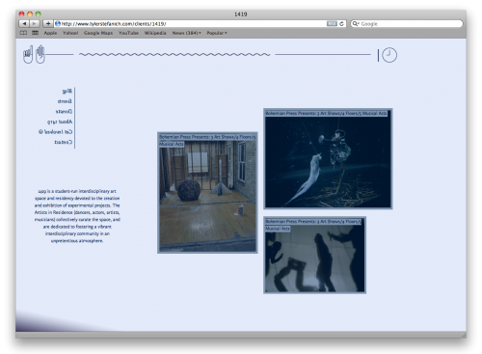Click the open palm hand icon
The height and width of the screenshot is (354, 482).
(40, 54)
